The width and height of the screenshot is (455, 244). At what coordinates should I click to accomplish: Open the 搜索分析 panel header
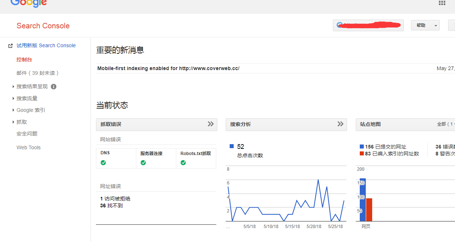click(x=286, y=124)
